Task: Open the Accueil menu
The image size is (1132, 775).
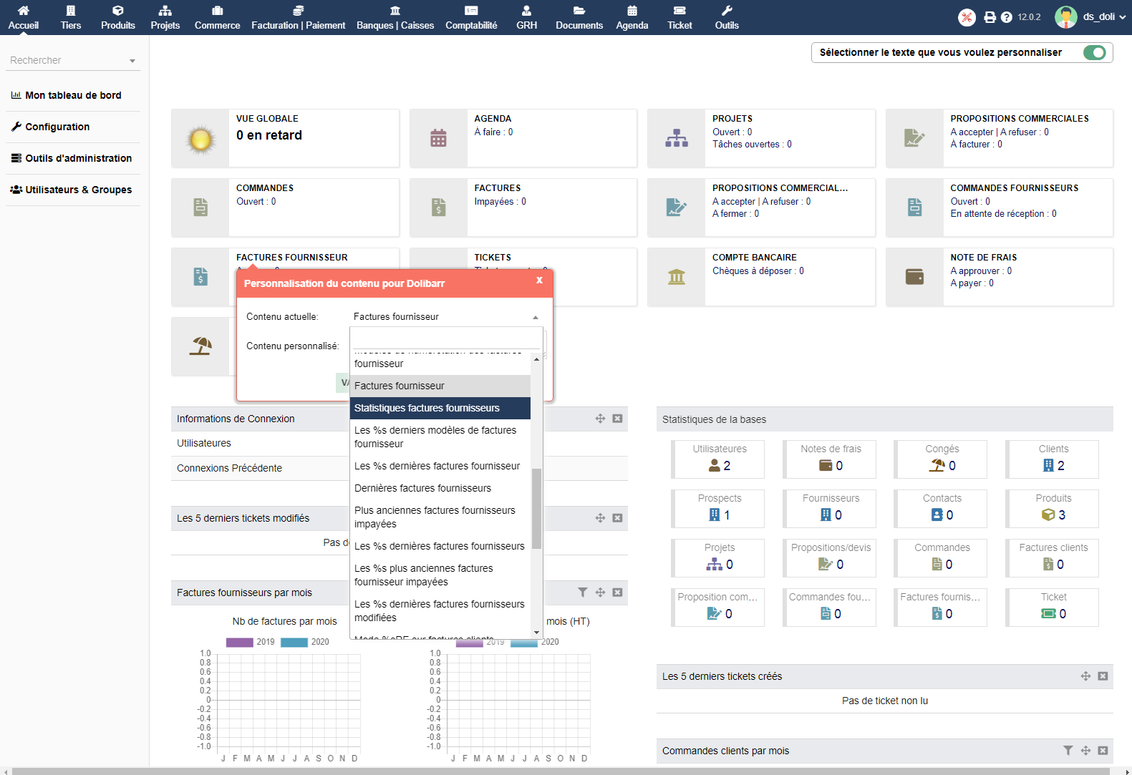Action: point(24,17)
